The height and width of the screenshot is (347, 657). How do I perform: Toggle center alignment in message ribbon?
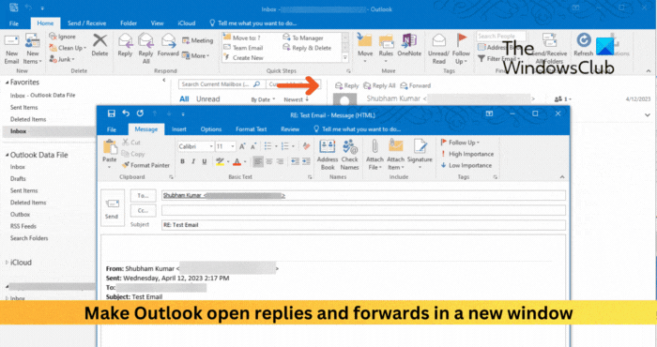[x=269, y=161]
